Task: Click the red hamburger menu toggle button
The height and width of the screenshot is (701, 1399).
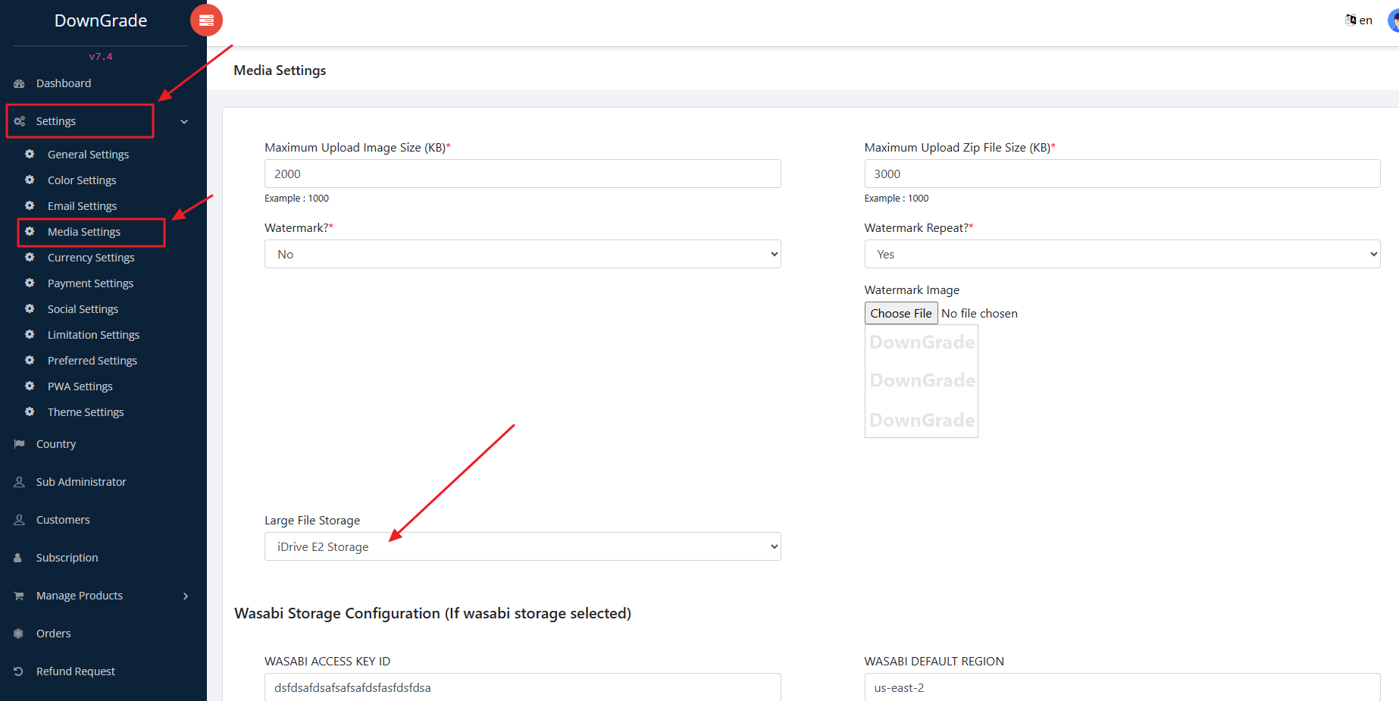Action: tap(206, 20)
